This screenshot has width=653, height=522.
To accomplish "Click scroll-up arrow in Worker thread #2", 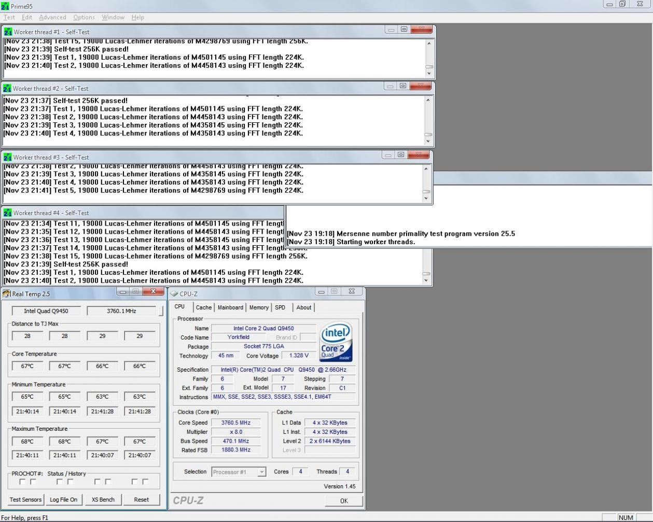I will (x=428, y=100).
